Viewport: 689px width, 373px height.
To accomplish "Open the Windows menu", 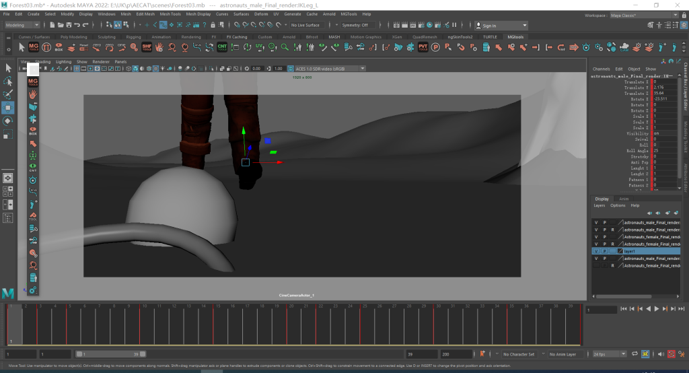I will click(106, 14).
